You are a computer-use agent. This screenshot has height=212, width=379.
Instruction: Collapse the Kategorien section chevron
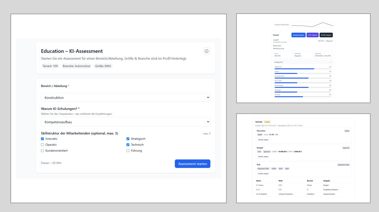[x=330, y=62]
